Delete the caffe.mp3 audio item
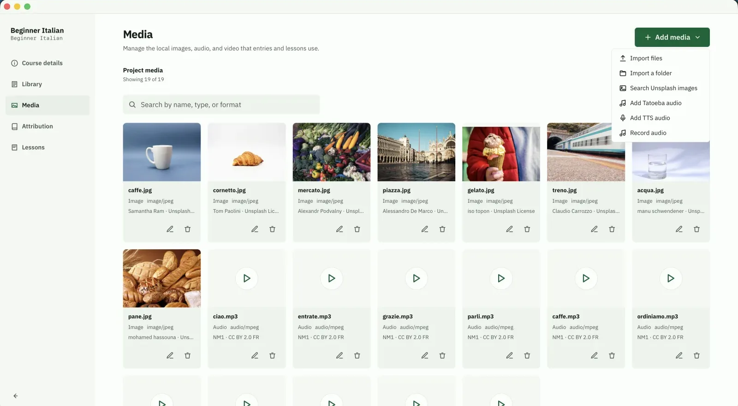Screen dimensions: 738x406 [x=612, y=355]
